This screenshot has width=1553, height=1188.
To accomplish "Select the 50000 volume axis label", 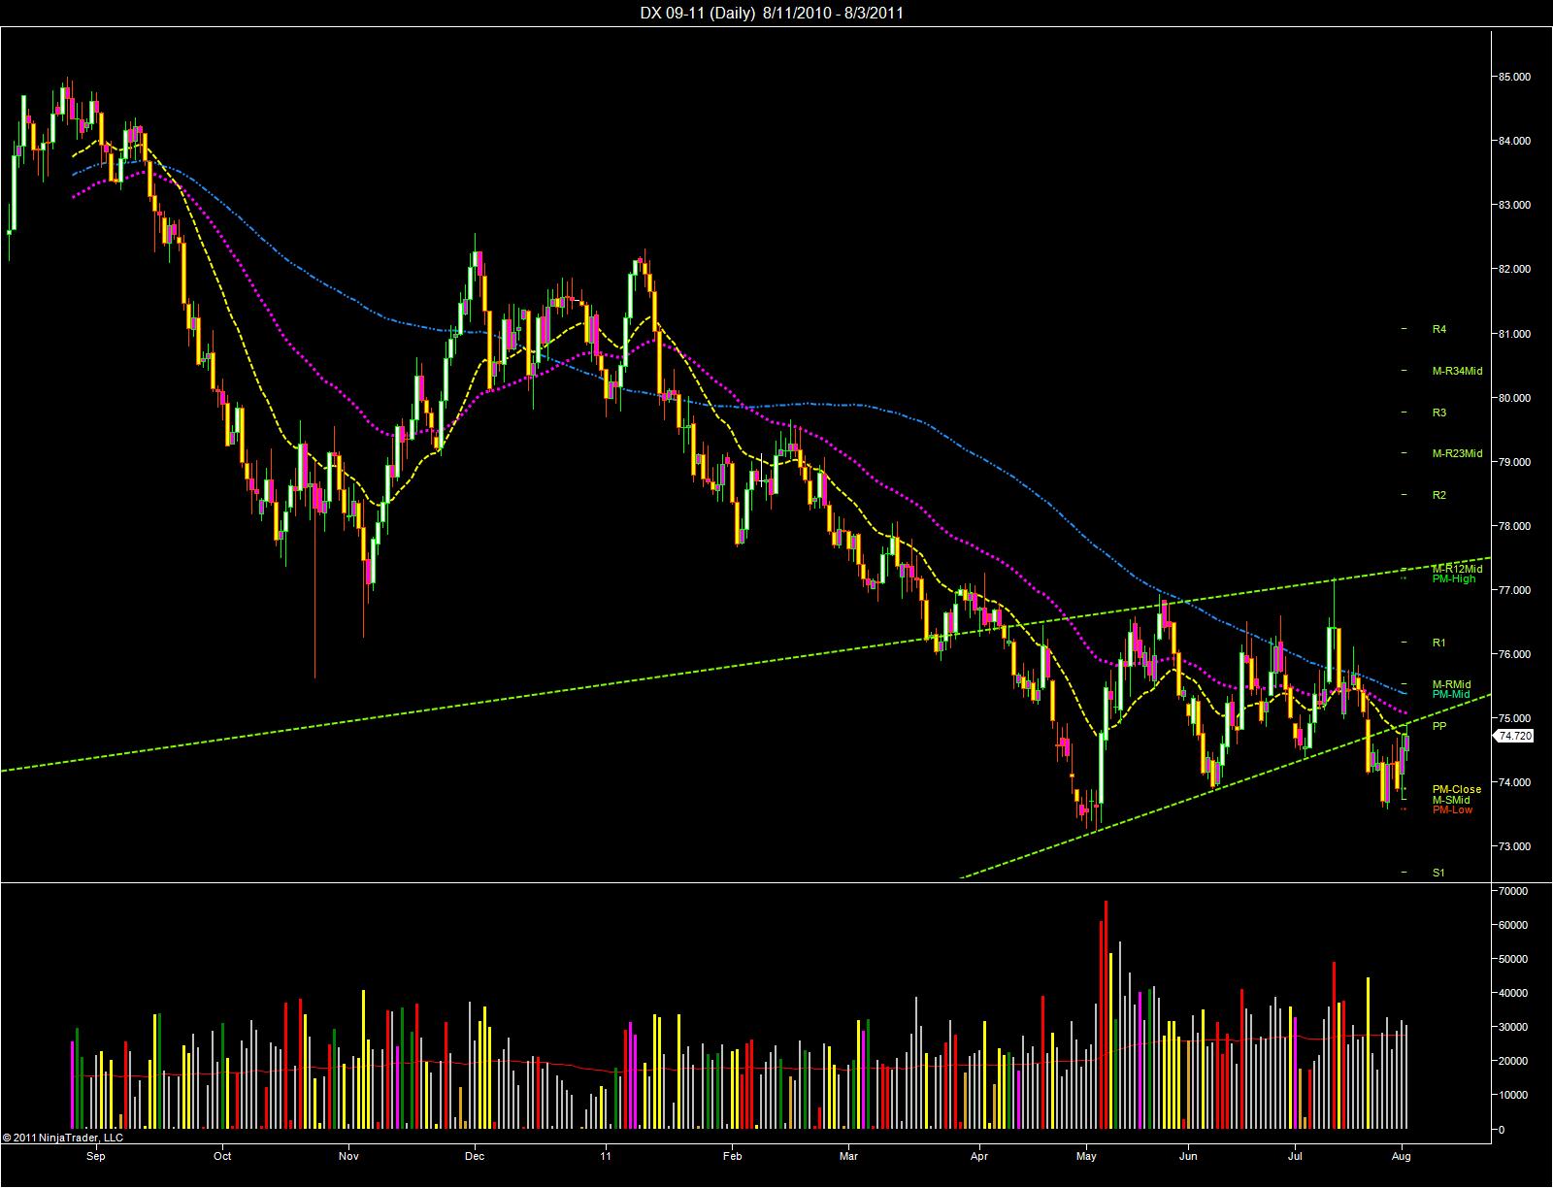I will click(1514, 959).
